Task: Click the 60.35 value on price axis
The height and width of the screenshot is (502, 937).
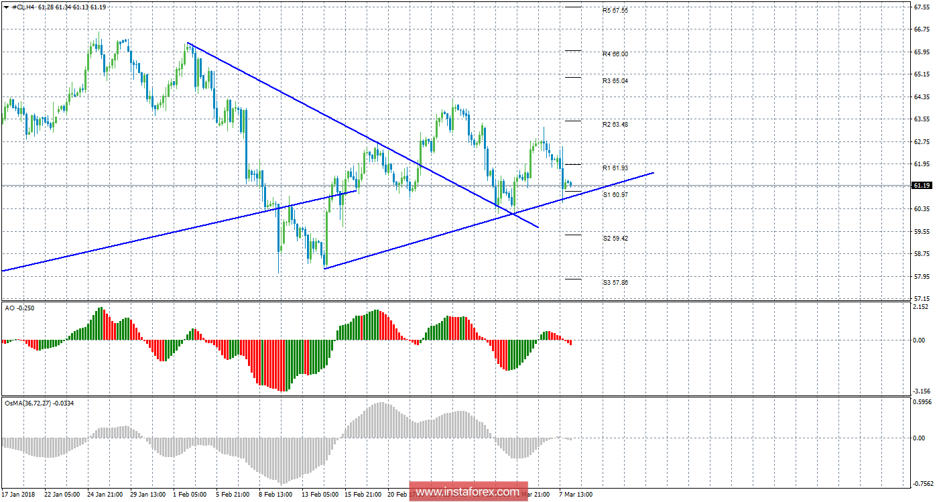Action: click(922, 208)
